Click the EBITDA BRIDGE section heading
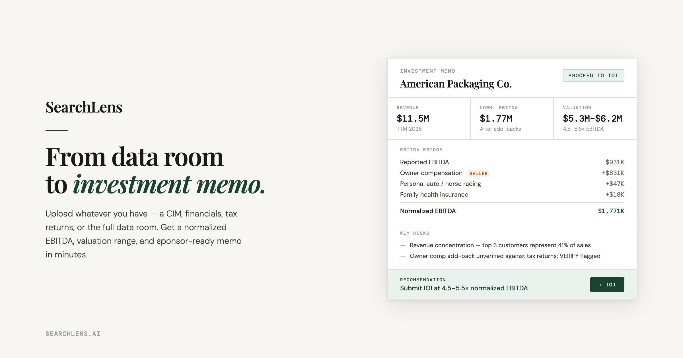 pos(421,150)
